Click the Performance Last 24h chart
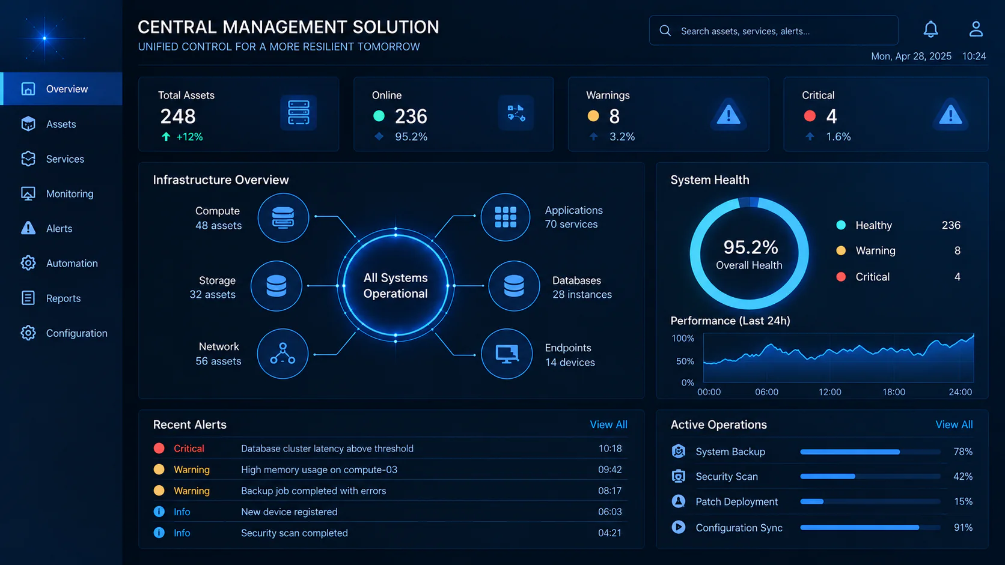1005x565 pixels. (839, 358)
